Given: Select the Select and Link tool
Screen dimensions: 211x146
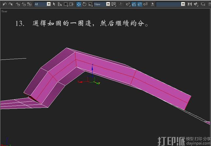Looking at the screenshot, I should pos(18,4).
